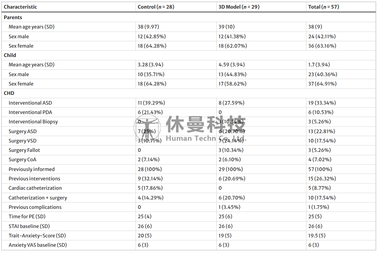Click the Previously informed row label
Image resolution: width=380 pixels, height=255 pixels.
32,169
